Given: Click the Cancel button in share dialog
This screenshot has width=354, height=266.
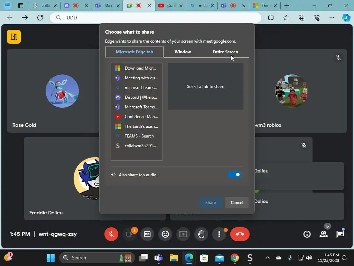Looking at the screenshot, I should coord(237,202).
